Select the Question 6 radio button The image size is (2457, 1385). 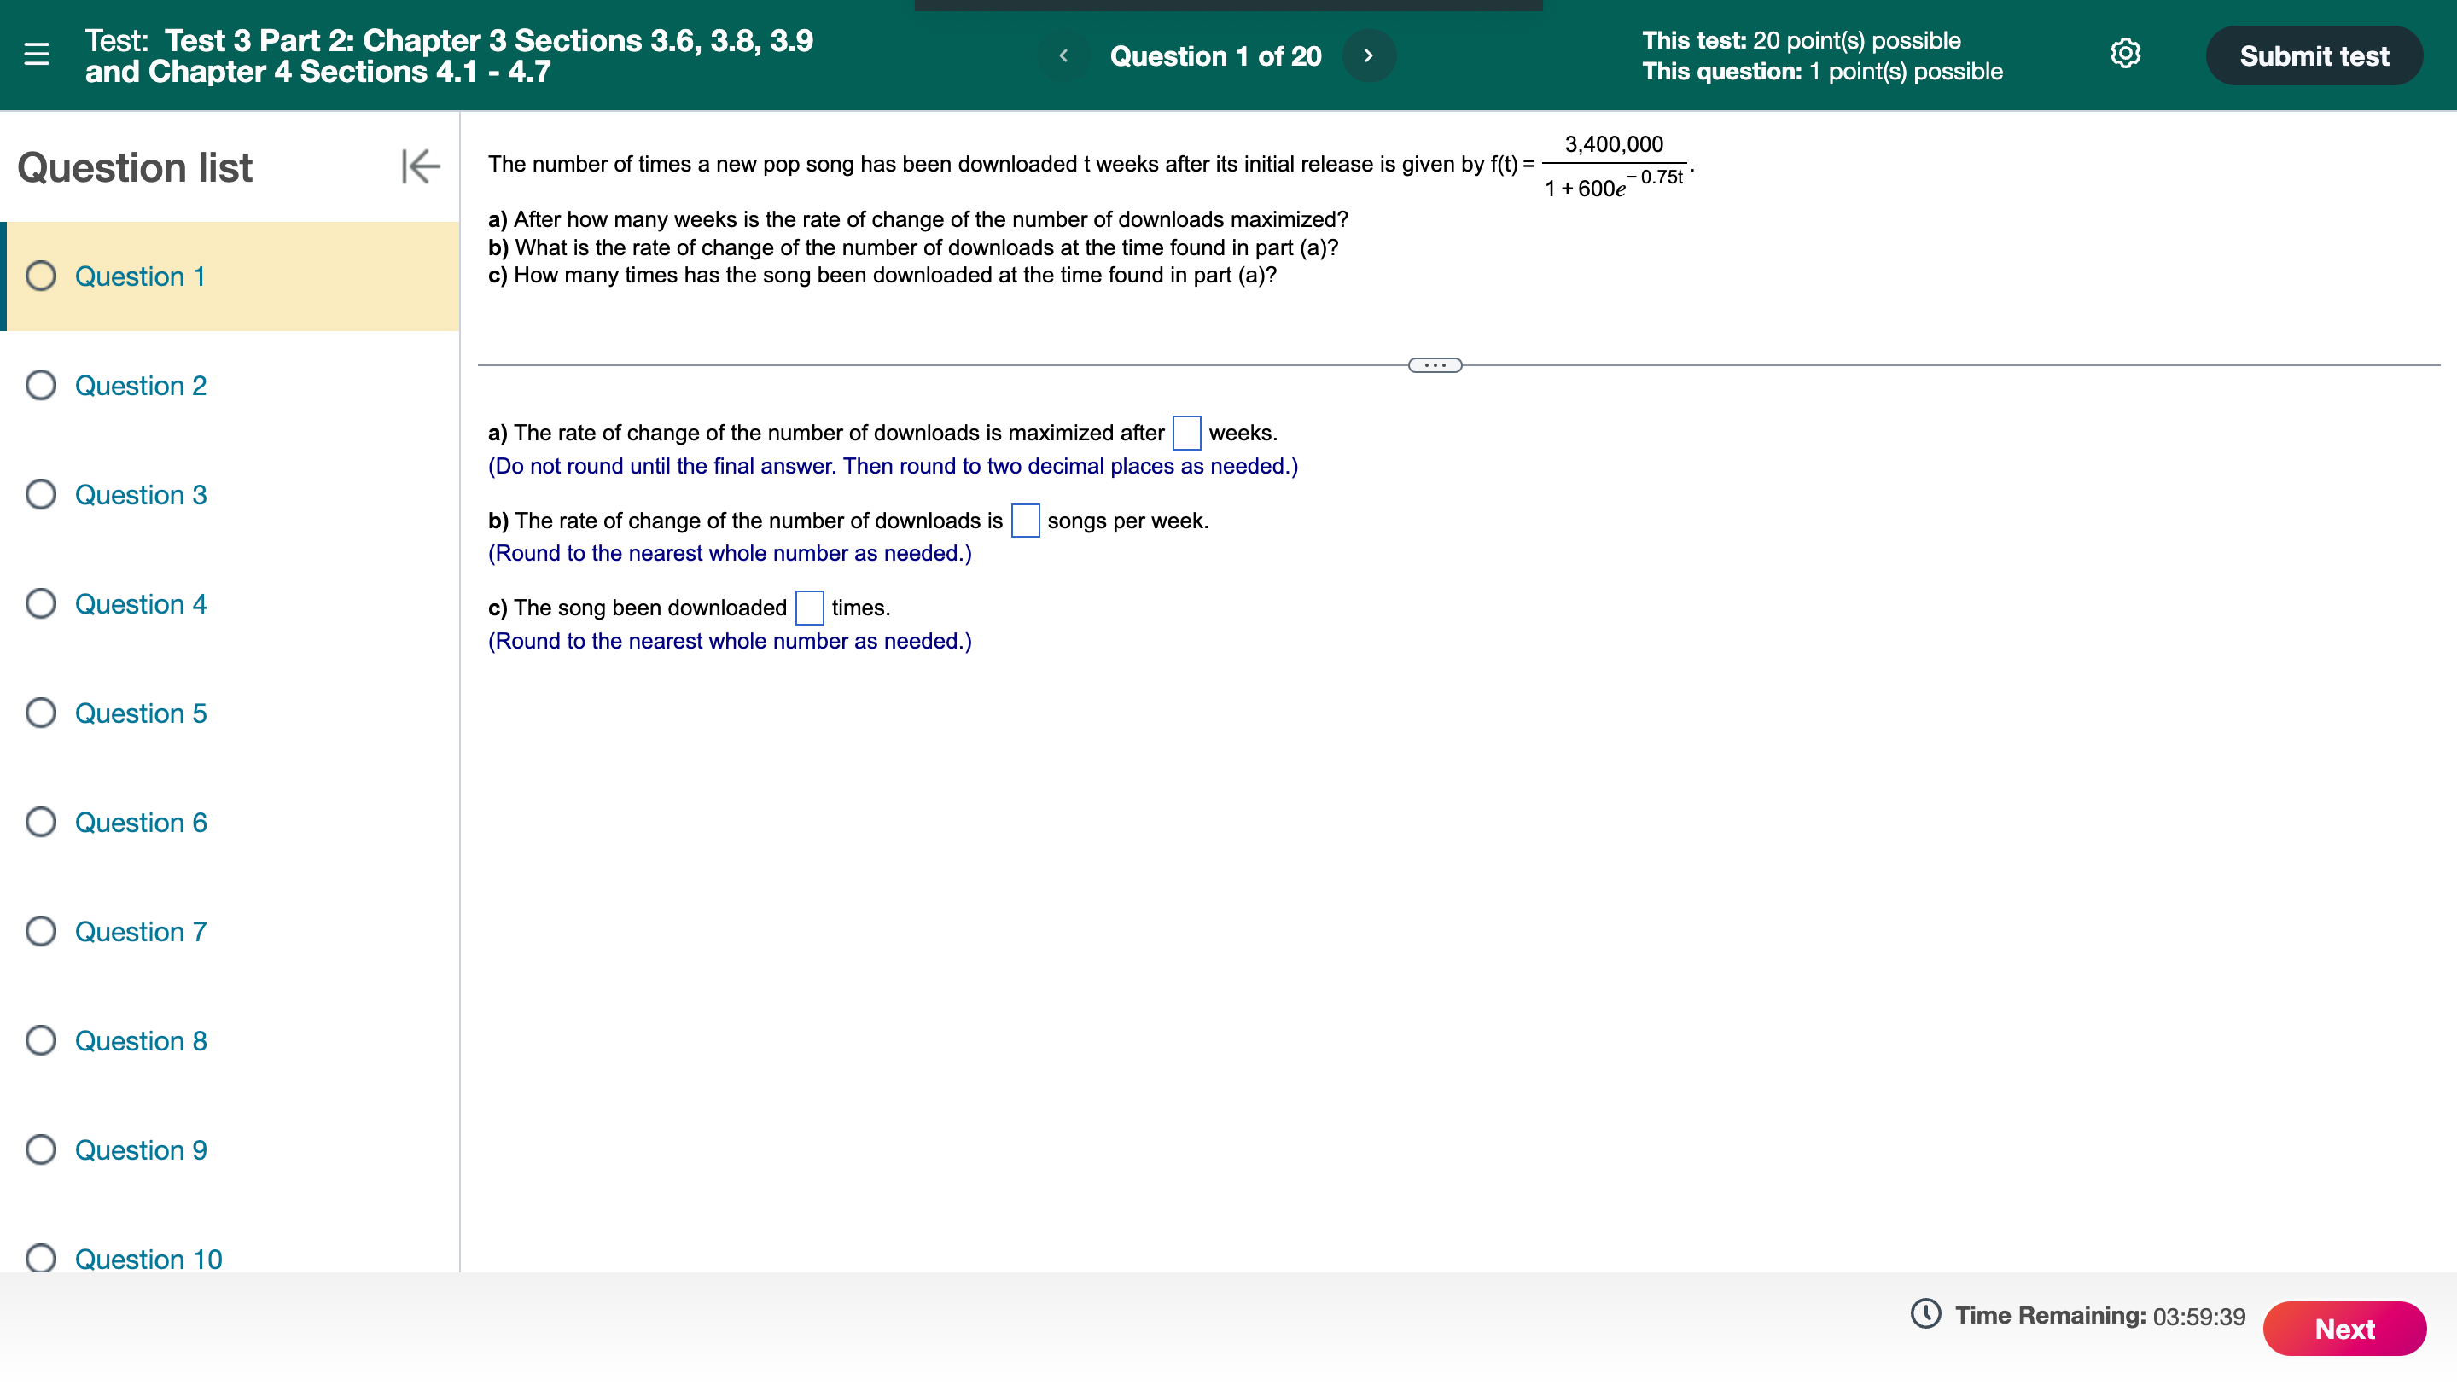[39, 821]
